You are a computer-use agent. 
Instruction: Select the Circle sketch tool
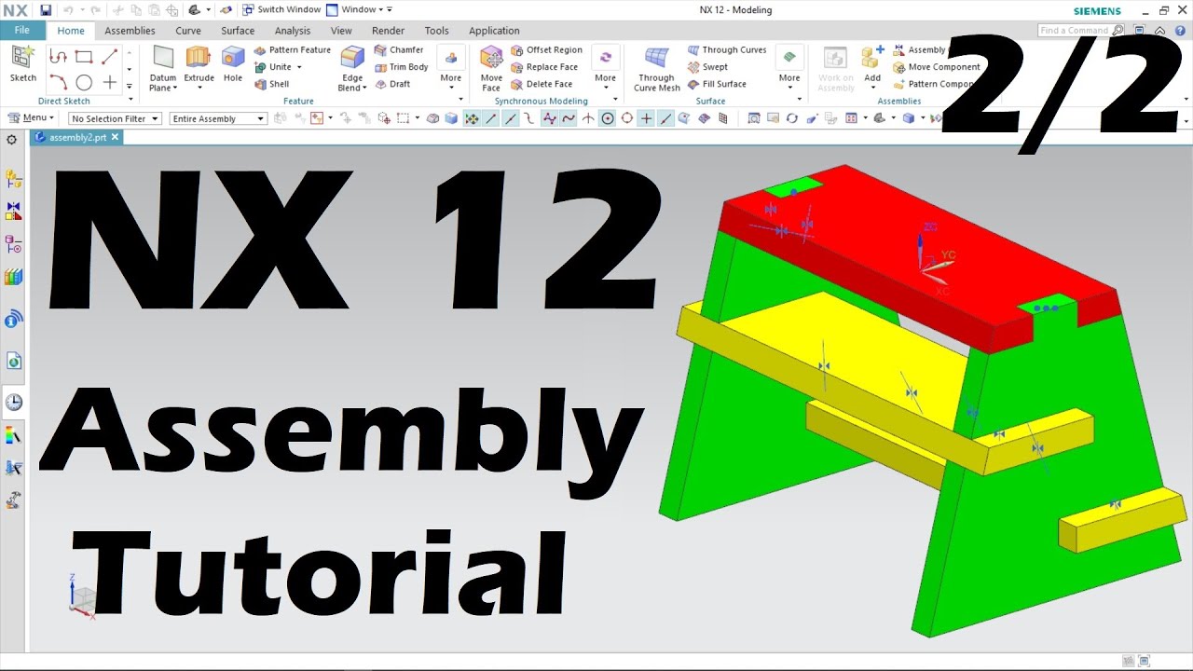84,82
